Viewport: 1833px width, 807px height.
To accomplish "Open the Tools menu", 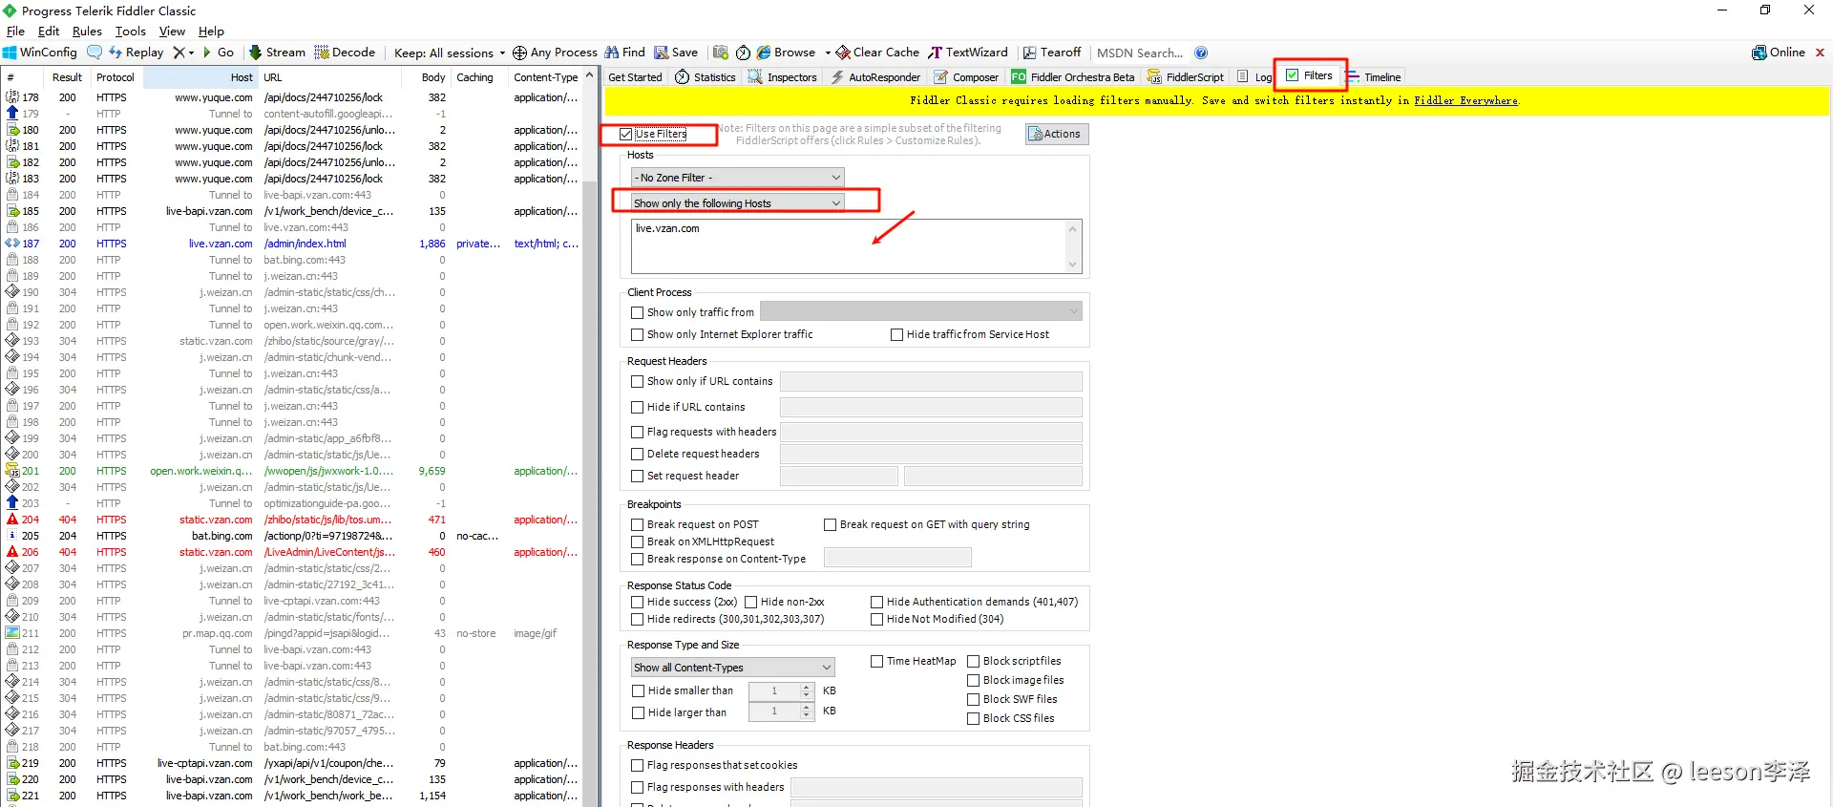I will [131, 31].
